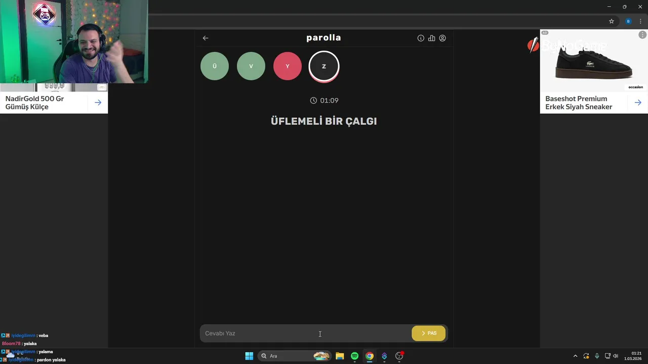Follow the arrow on the NadirGold ad
Screen dimensions: 648x364
click(x=98, y=103)
